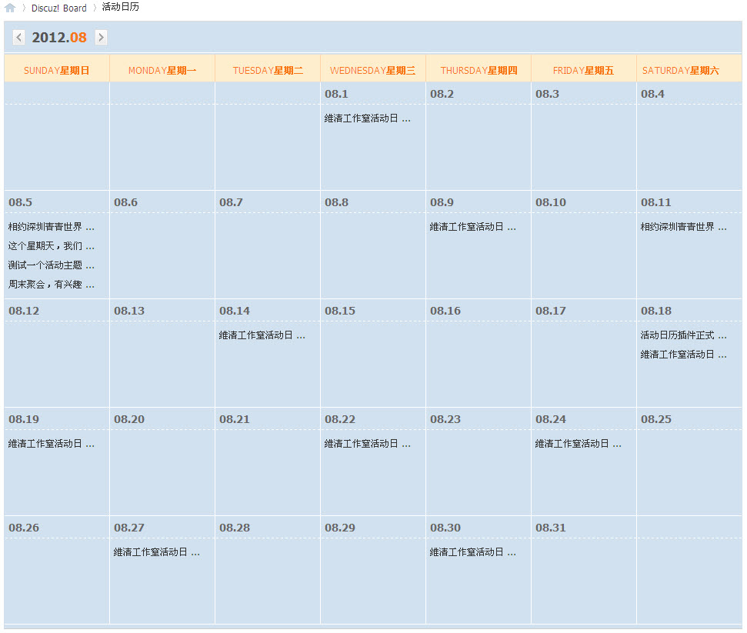Select date 08.25 in calendar
The width and height of the screenshot is (747, 633).
pos(656,419)
